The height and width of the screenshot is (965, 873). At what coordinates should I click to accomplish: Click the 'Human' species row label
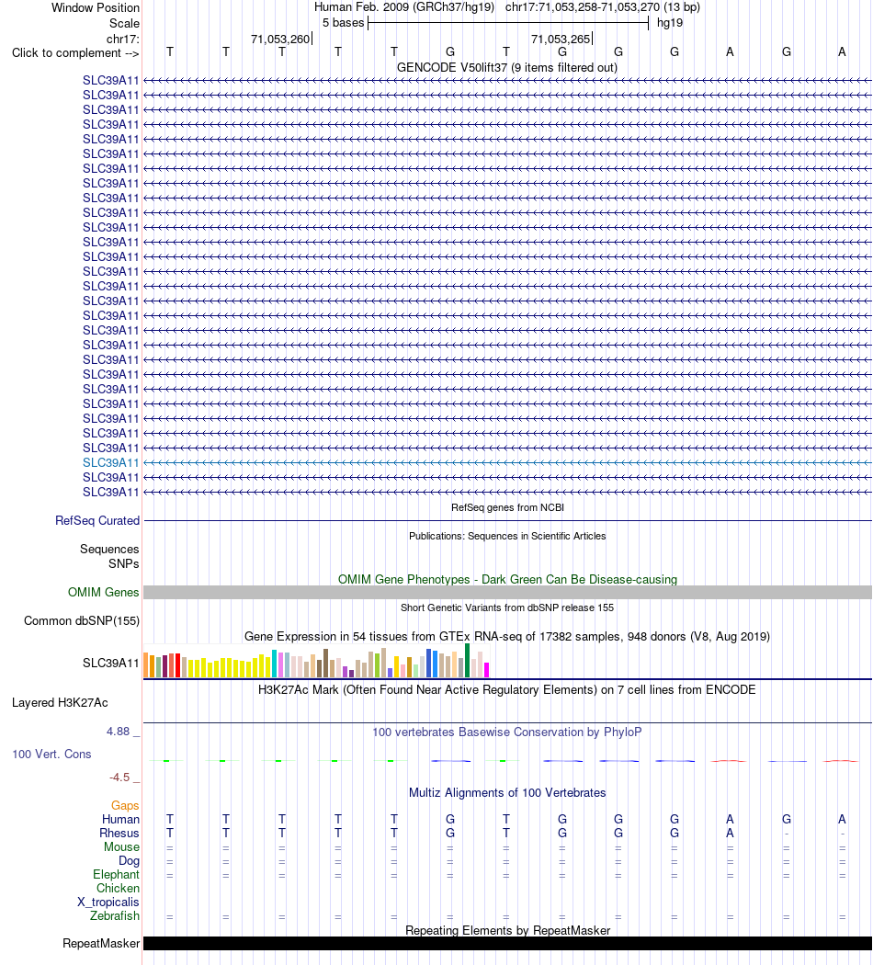point(120,820)
